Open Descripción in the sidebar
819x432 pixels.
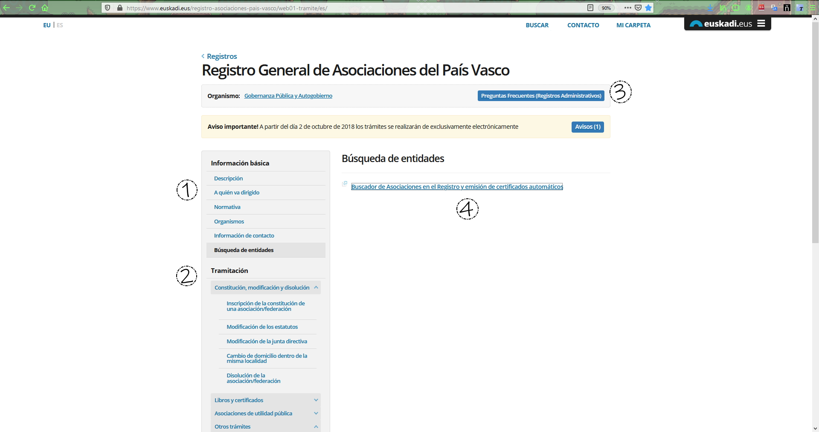(x=228, y=178)
